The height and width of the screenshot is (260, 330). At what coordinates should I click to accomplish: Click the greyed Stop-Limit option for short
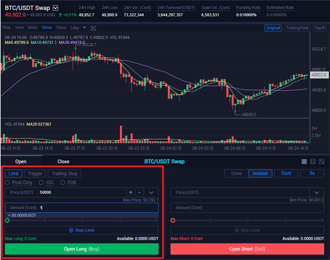pos(247,230)
